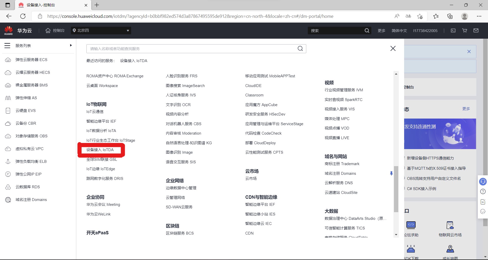Image resolution: width=488 pixels, height=260 pixels.
Task: Click the 虚拟私有云 VPC sidebar icon
Action: click(8, 149)
